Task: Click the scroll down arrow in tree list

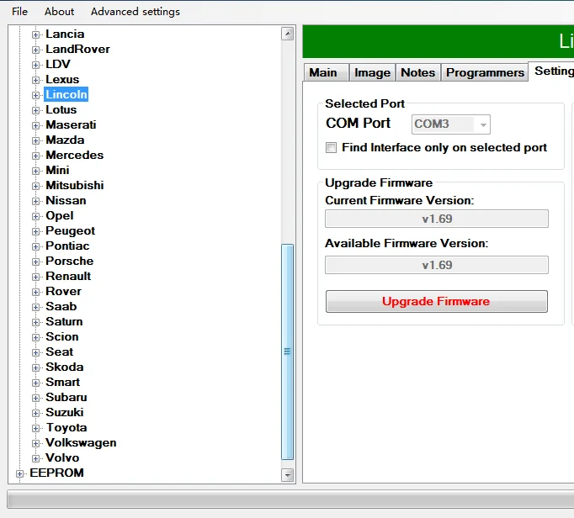Action: (288, 475)
